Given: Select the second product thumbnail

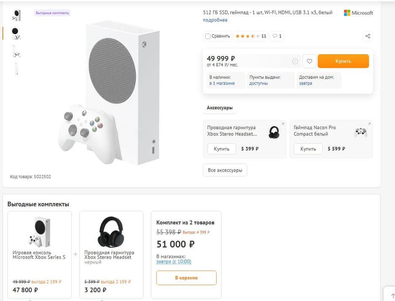Looking at the screenshot, I should click(16, 33).
